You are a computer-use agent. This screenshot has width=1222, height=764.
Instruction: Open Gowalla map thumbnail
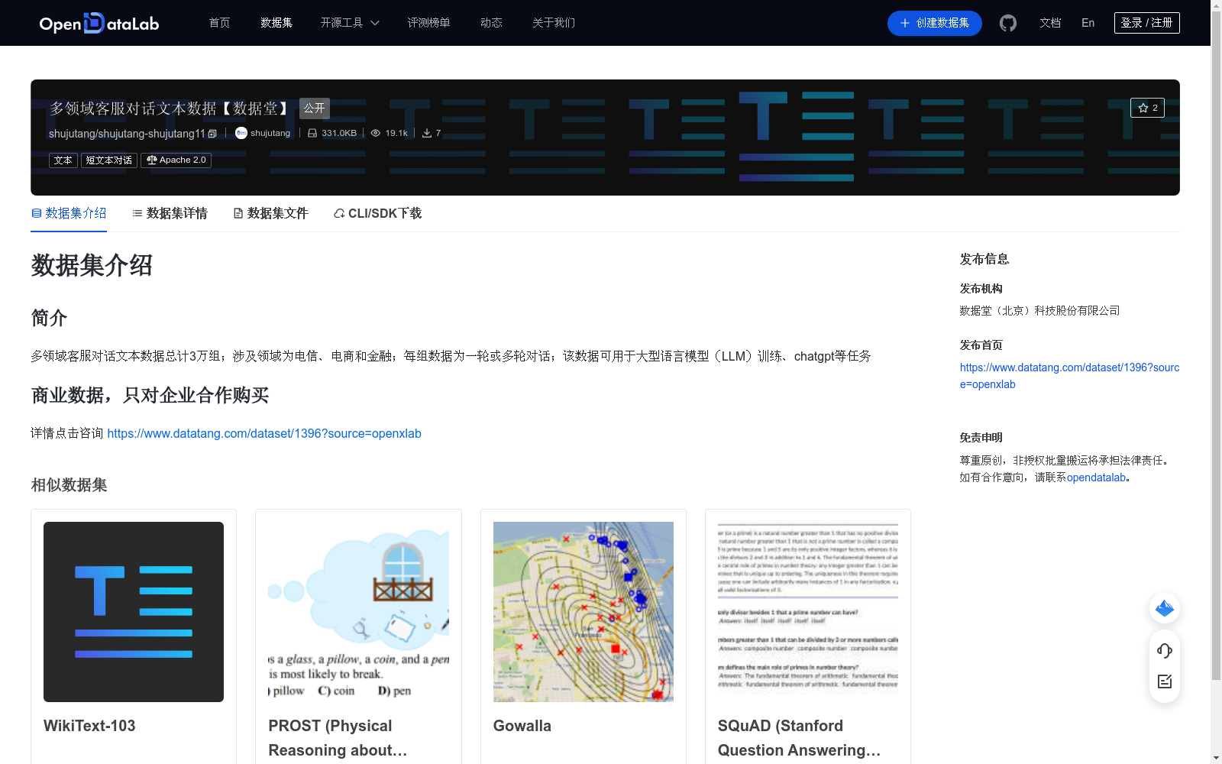pos(584,612)
